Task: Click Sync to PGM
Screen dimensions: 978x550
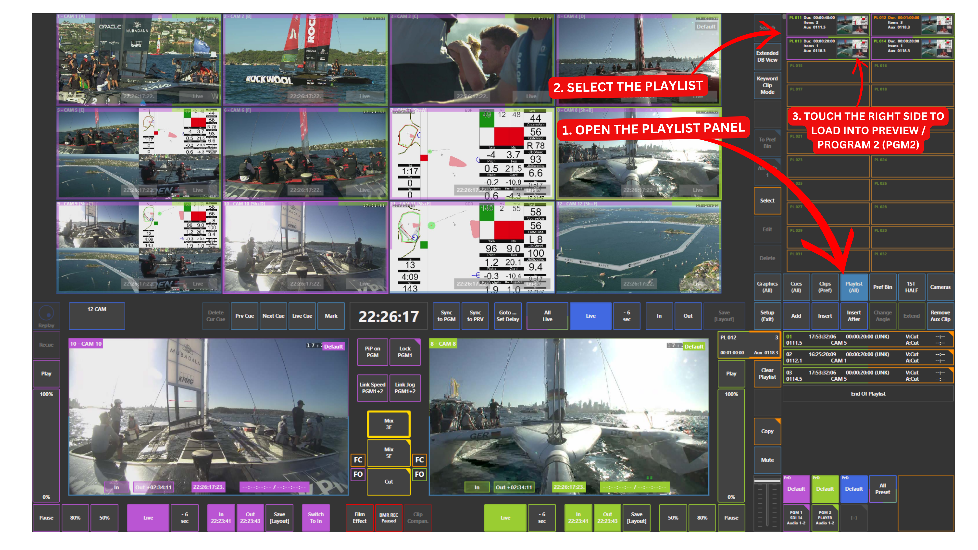Action: coord(446,316)
